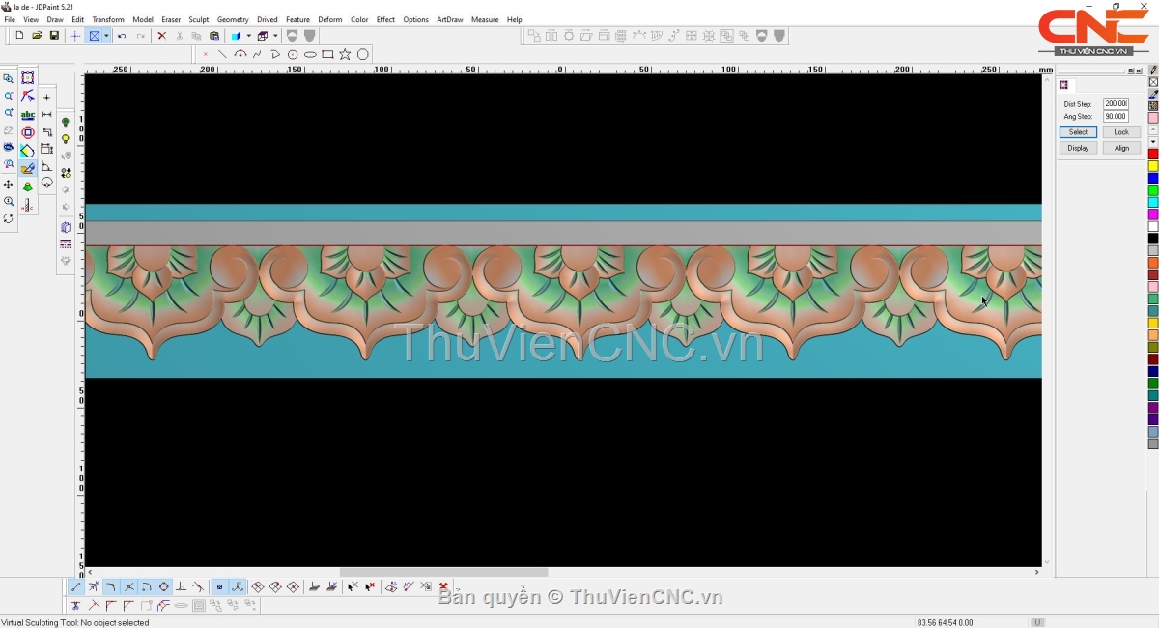Select the Star drawing tool

[x=345, y=54]
